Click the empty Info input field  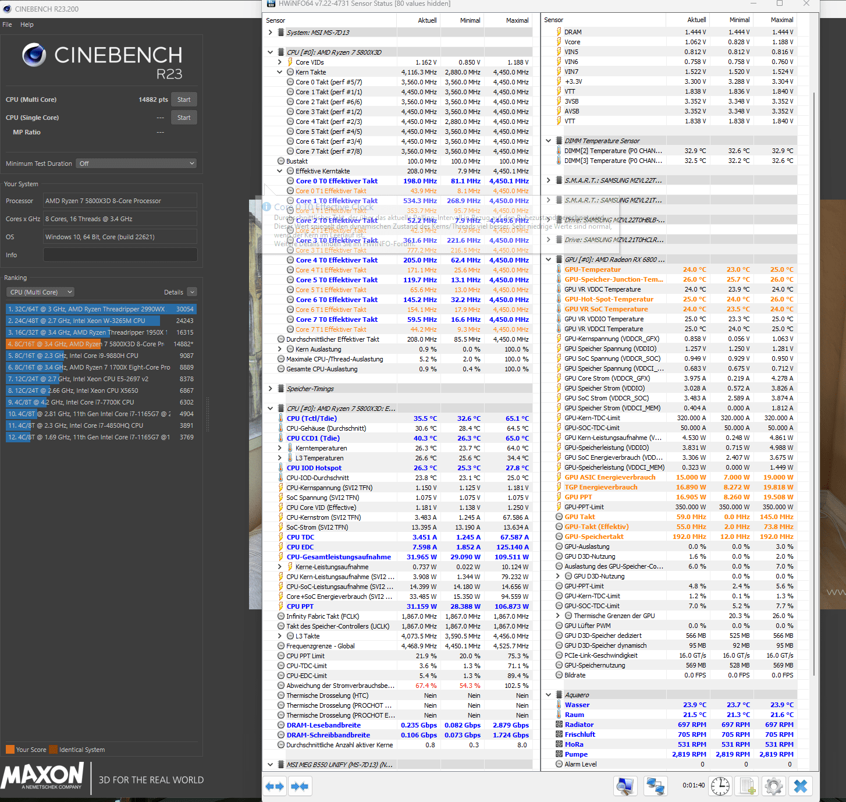[120, 255]
